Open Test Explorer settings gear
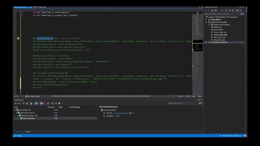Screen dimensions: 260x146 click(x=59, y=103)
